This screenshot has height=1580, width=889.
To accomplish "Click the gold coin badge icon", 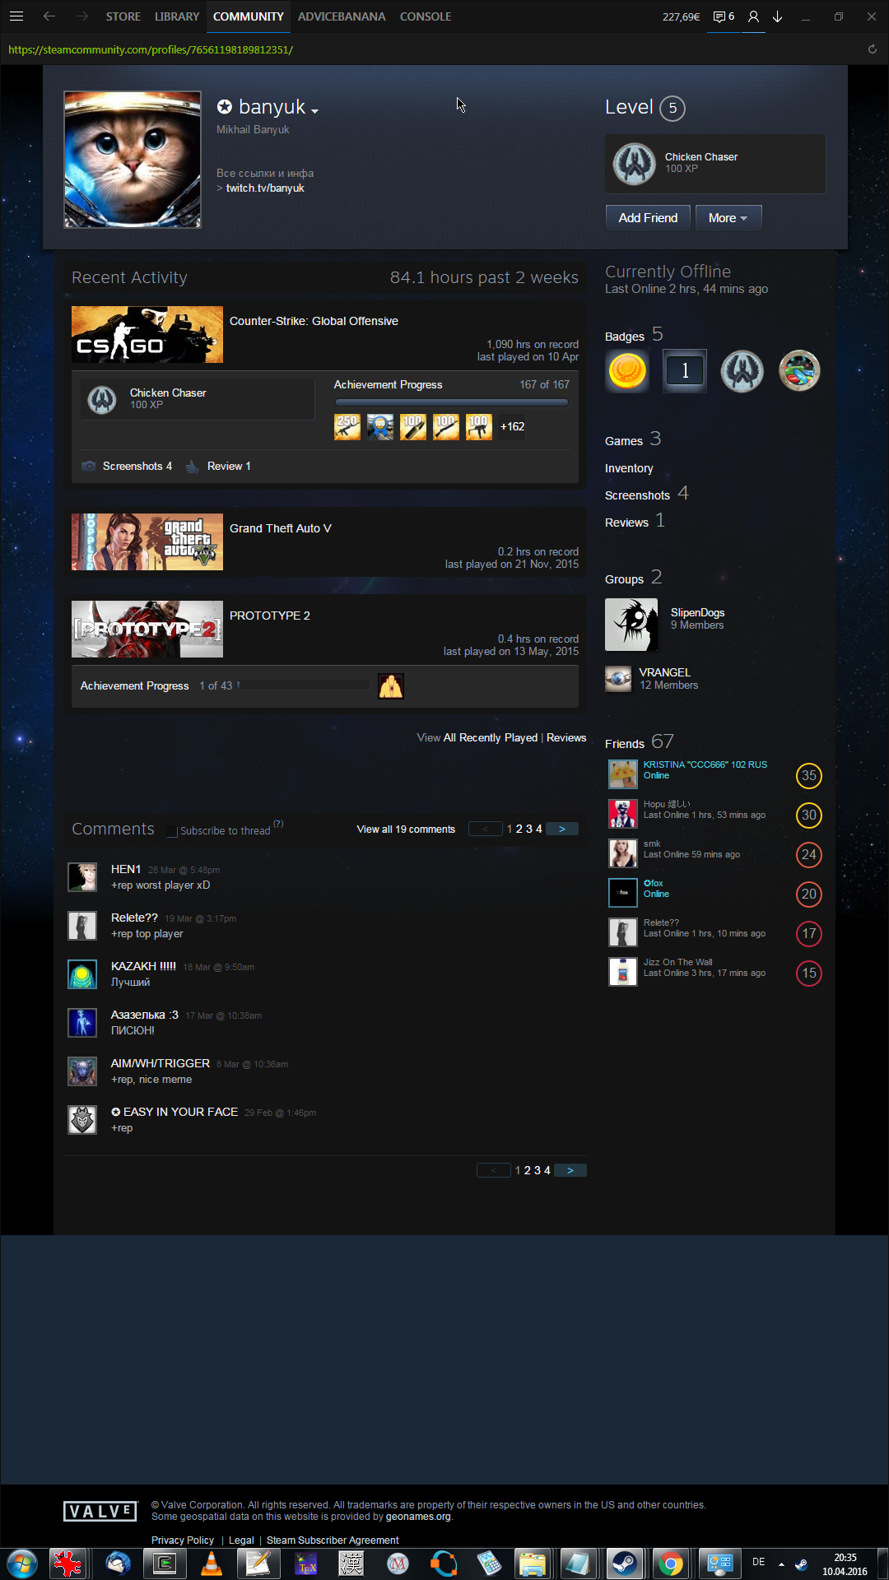I will 627,371.
